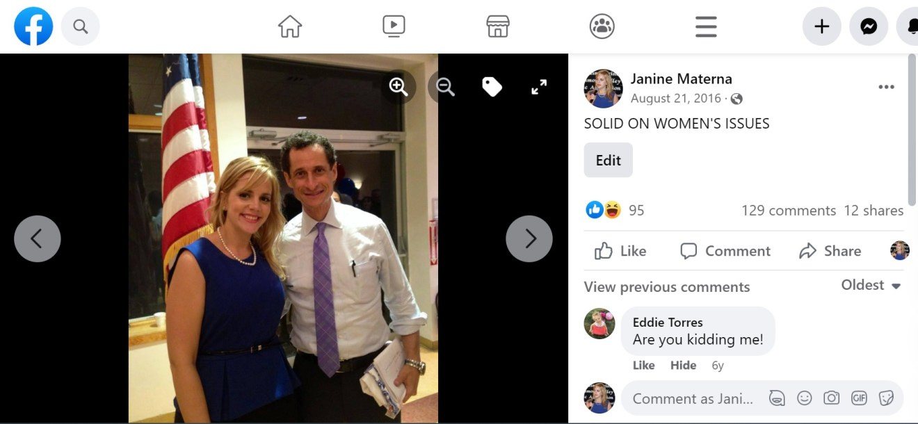
Task: Open the Facebook home logo
Action: [33, 26]
